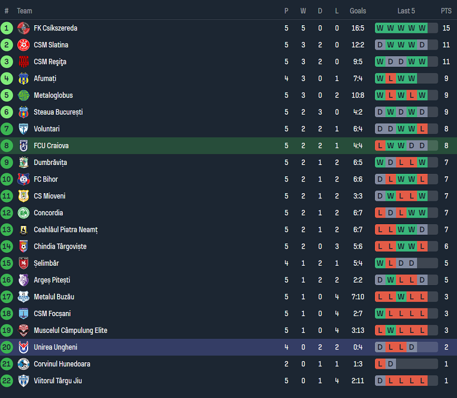The image size is (457, 398).
Task: Sort by the W wins column header
Action: point(303,11)
